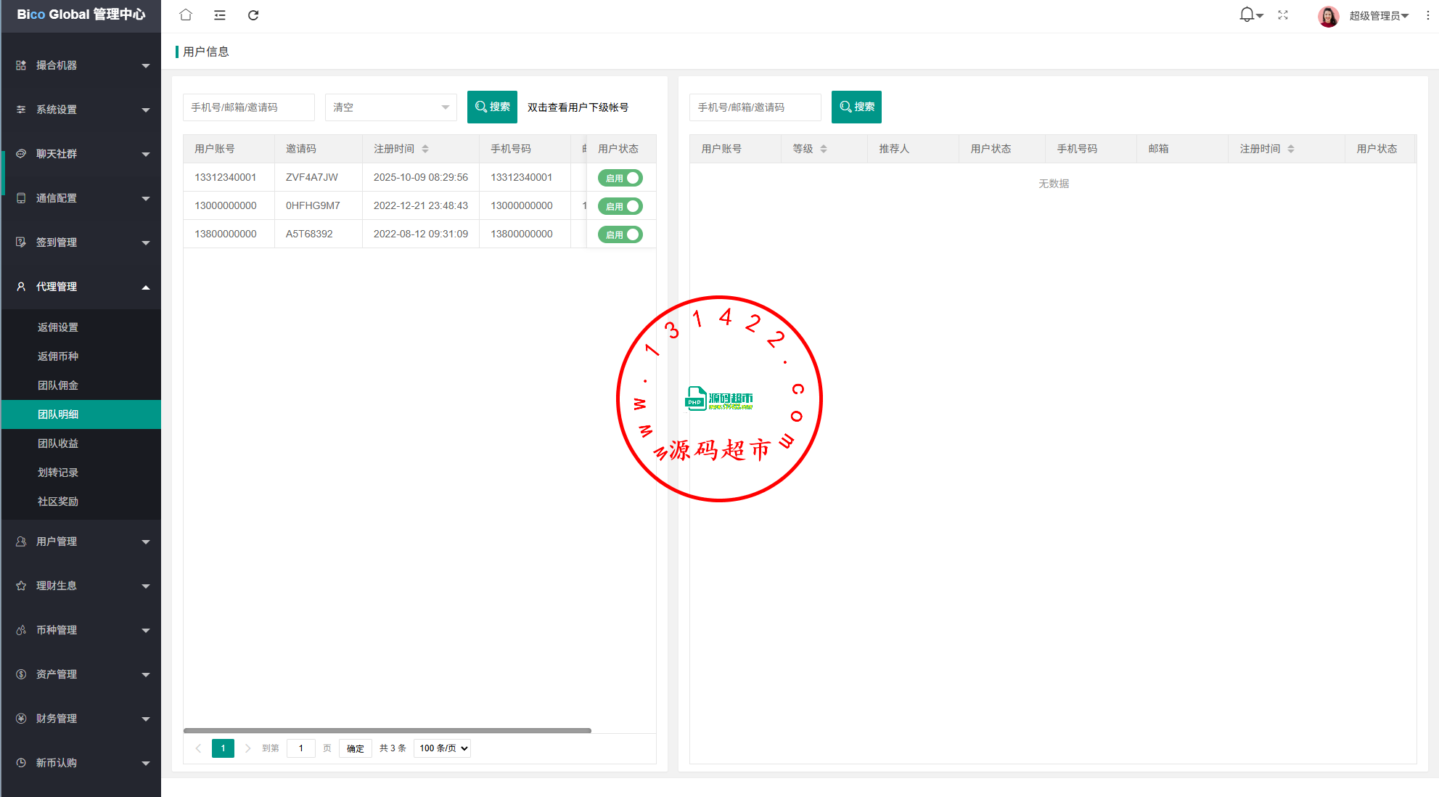Click the left panel 搜索 button
This screenshot has height=797, width=1439.
point(492,107)
